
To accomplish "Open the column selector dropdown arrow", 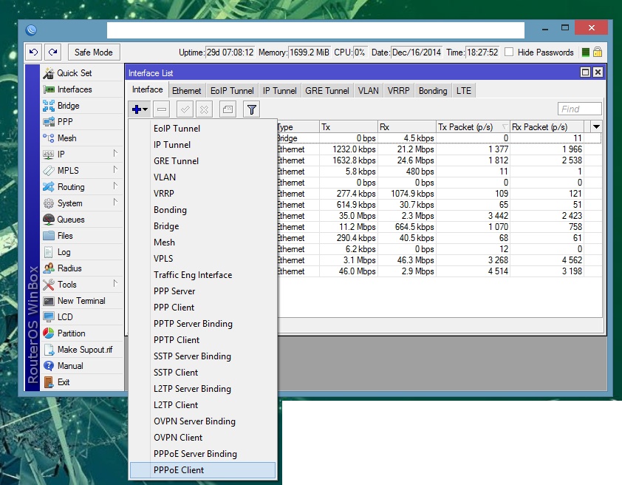I will pyautogui.click(x=596, y=127).
